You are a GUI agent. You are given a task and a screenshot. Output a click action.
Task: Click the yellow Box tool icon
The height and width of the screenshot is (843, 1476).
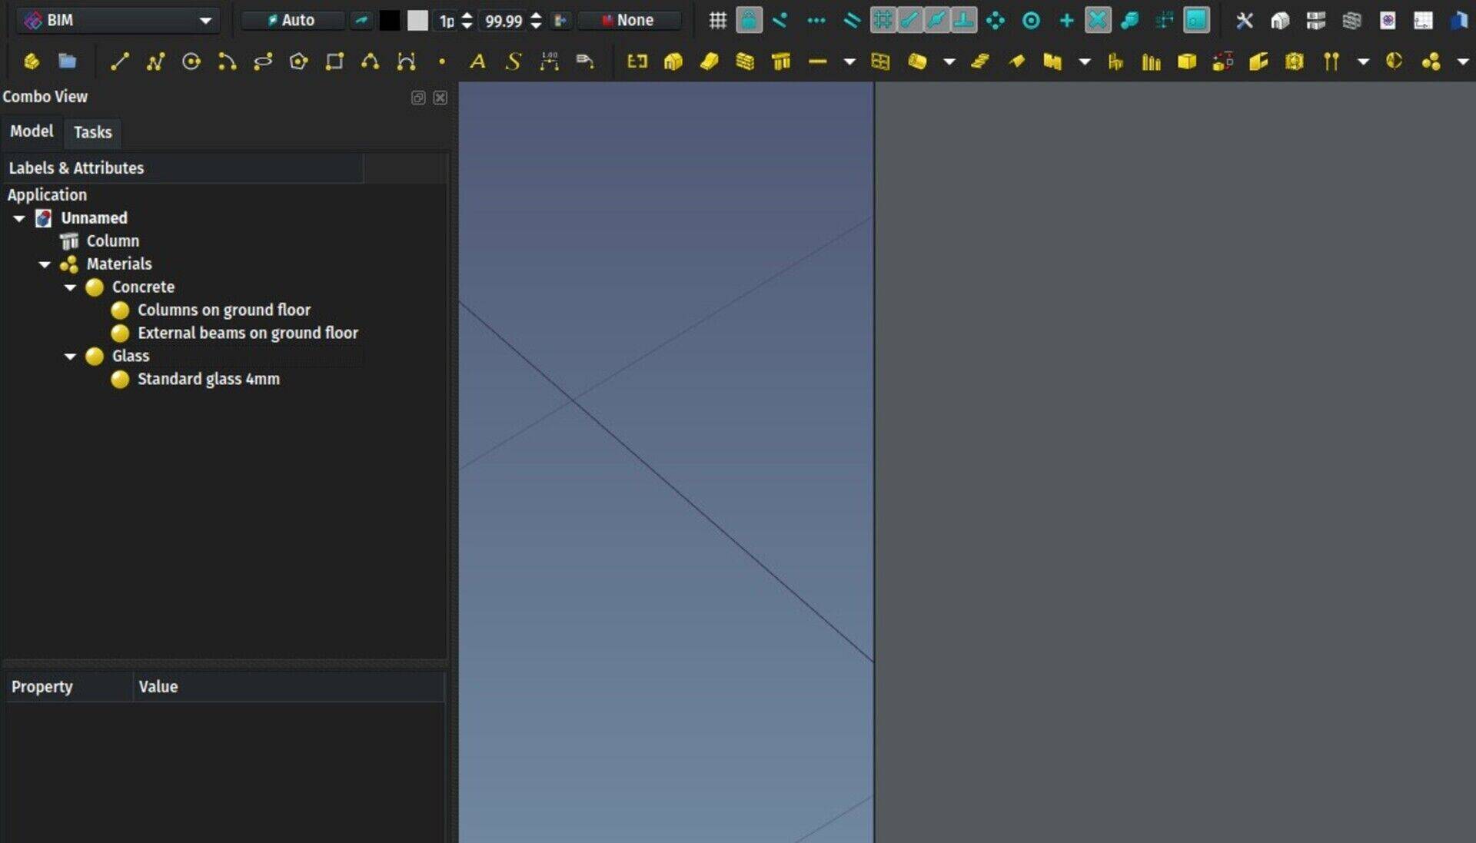tap(1187, 61)
